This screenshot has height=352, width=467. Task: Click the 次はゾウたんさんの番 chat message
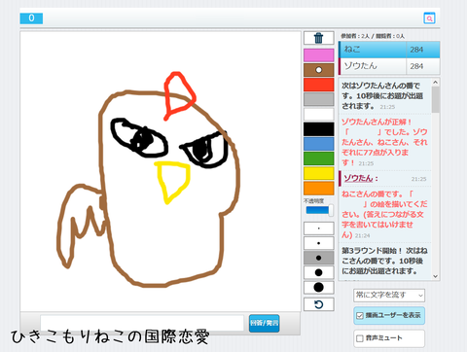tap(382, 96)
